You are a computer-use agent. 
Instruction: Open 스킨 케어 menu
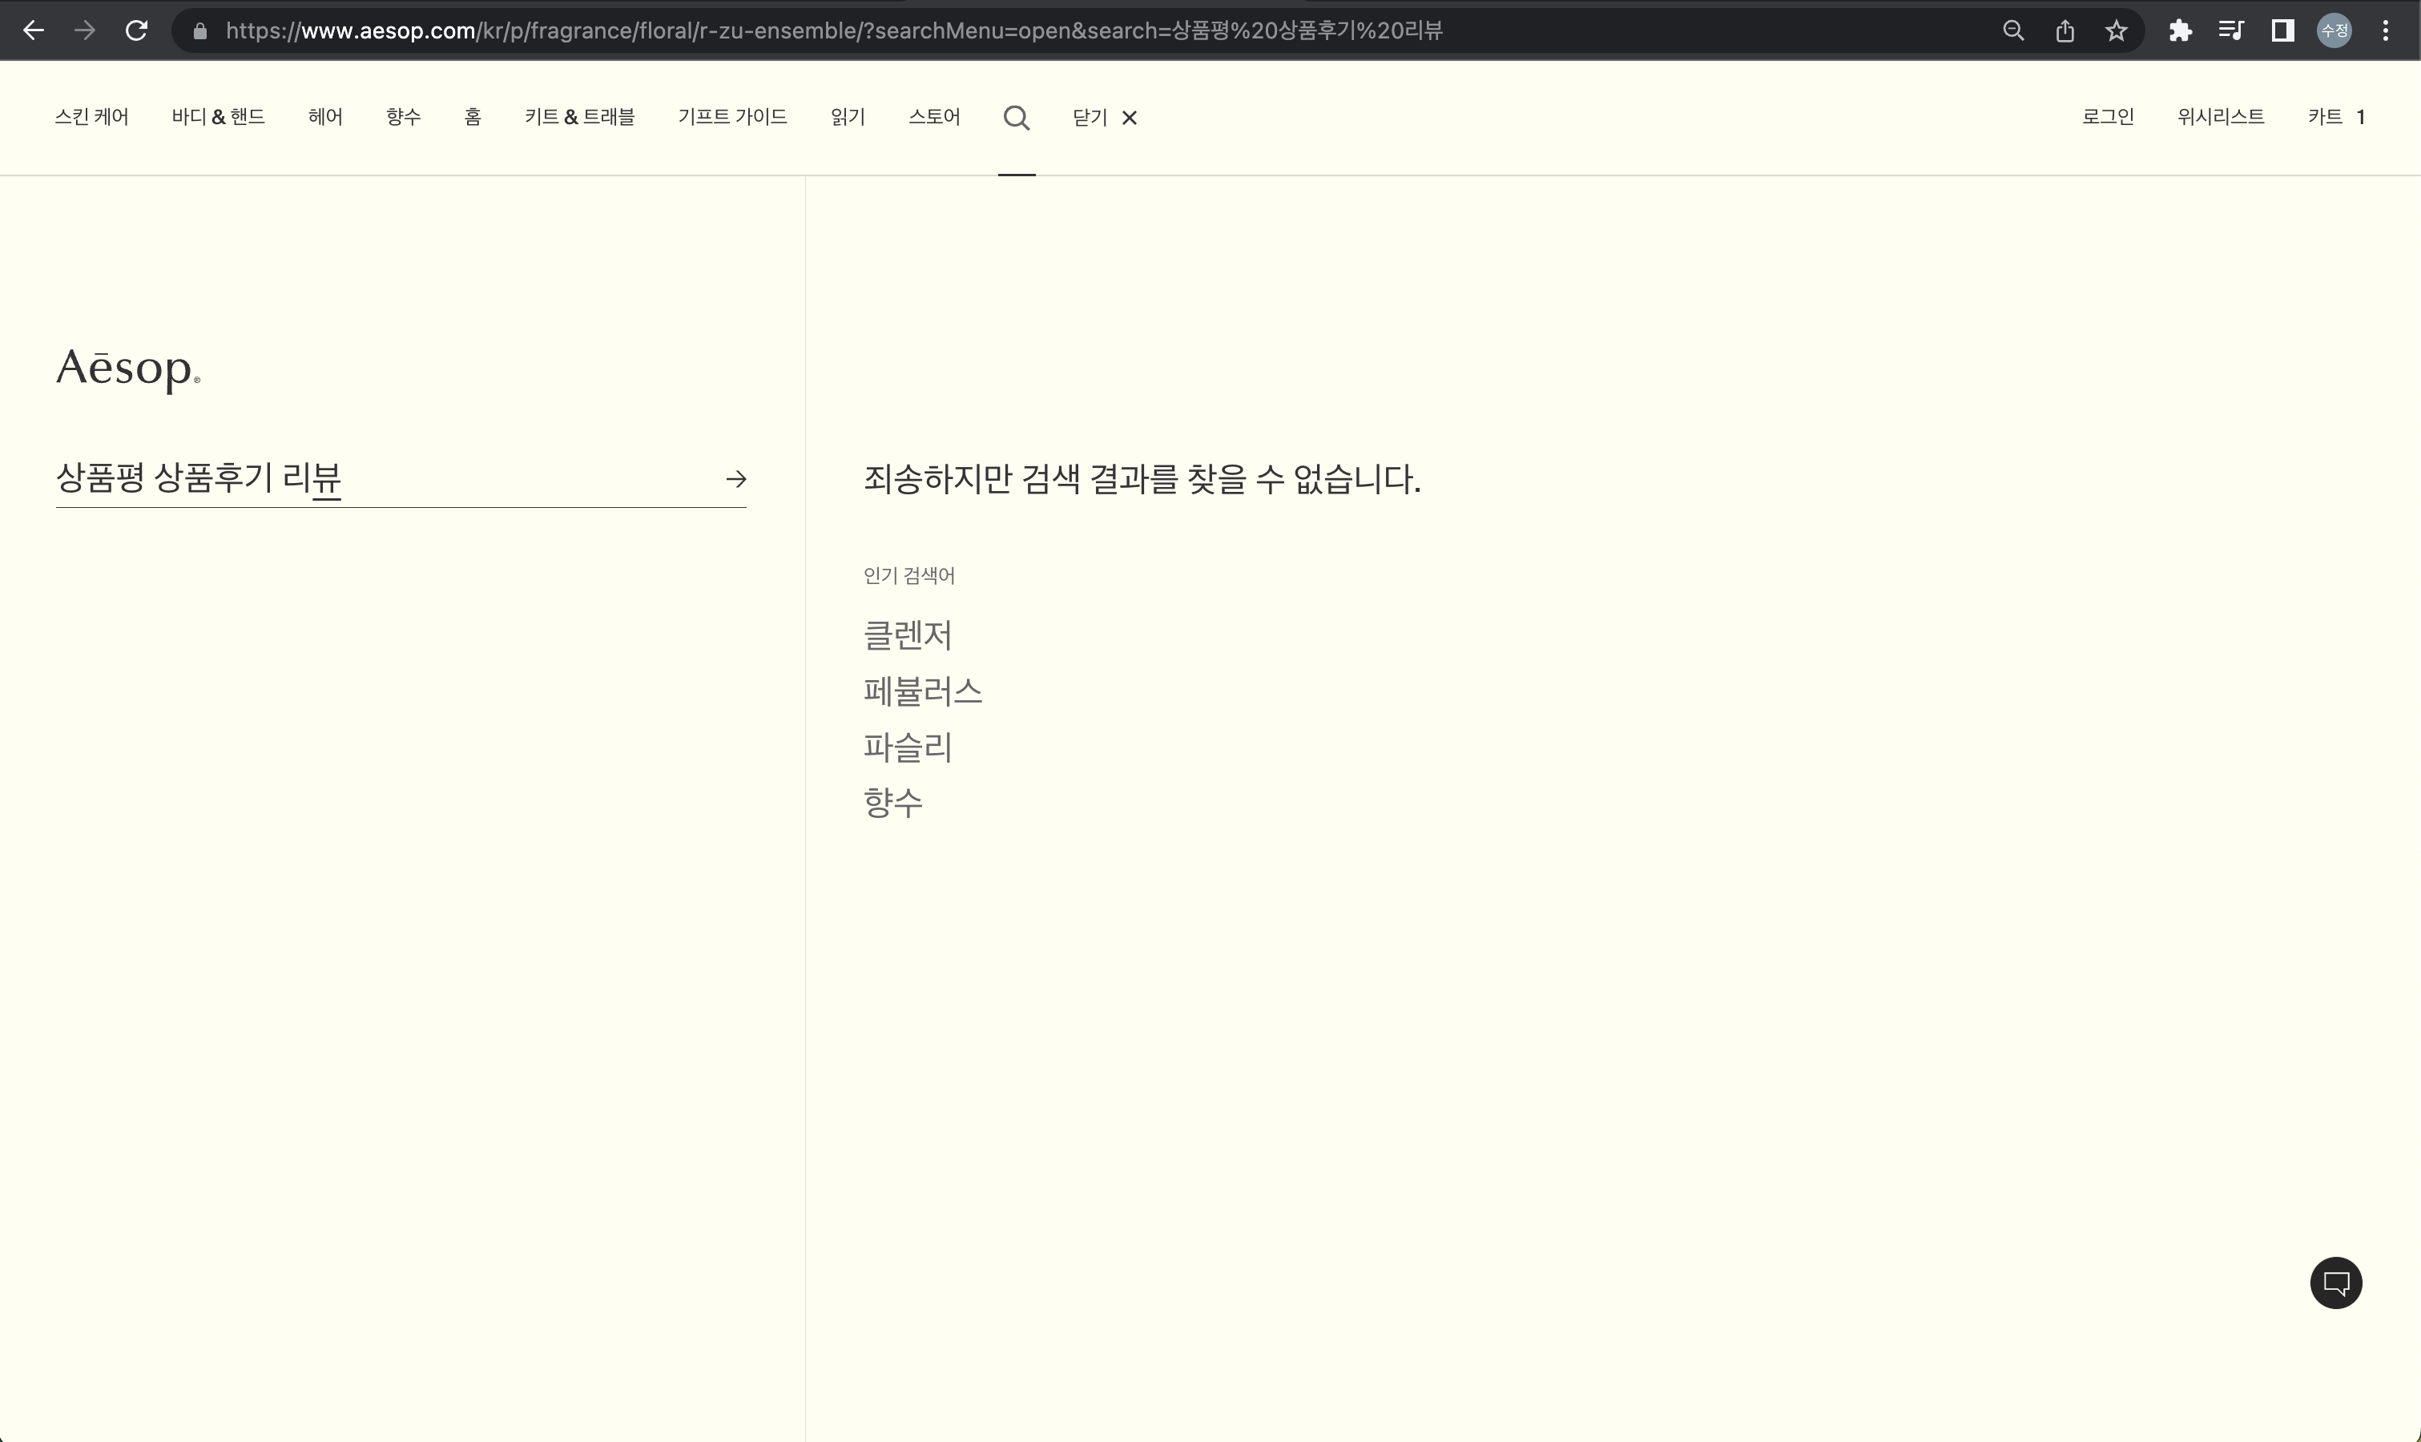point(91,117)
